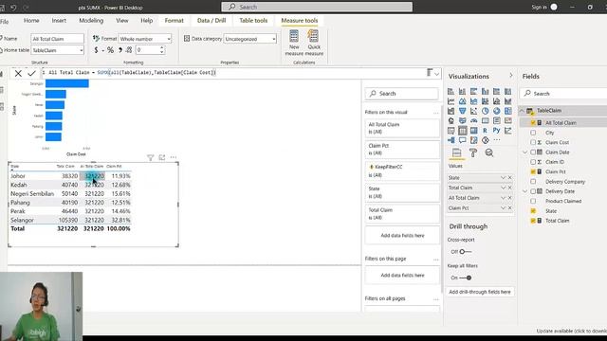
Task: Expand the Delivery Date hierarchy
Action: [525, 191]
